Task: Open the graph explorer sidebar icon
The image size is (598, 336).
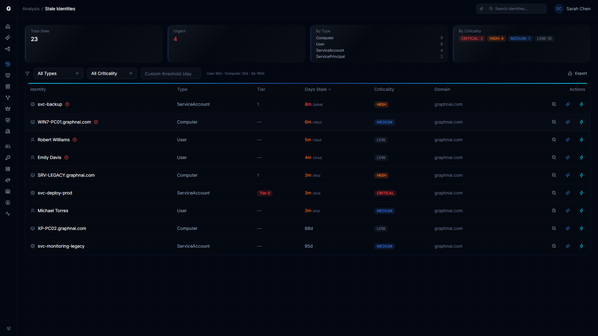Action: pos(8,49)
